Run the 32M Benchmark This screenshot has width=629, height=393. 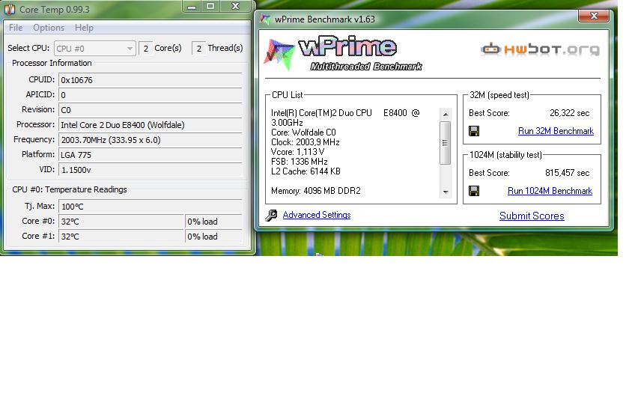(x=556, y=131)
